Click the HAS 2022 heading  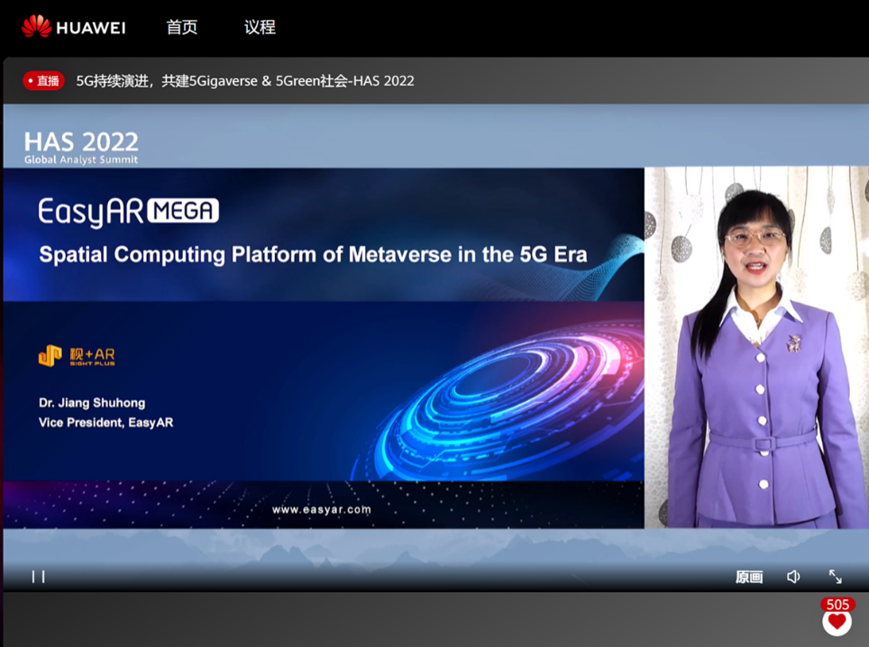(81, 142)
